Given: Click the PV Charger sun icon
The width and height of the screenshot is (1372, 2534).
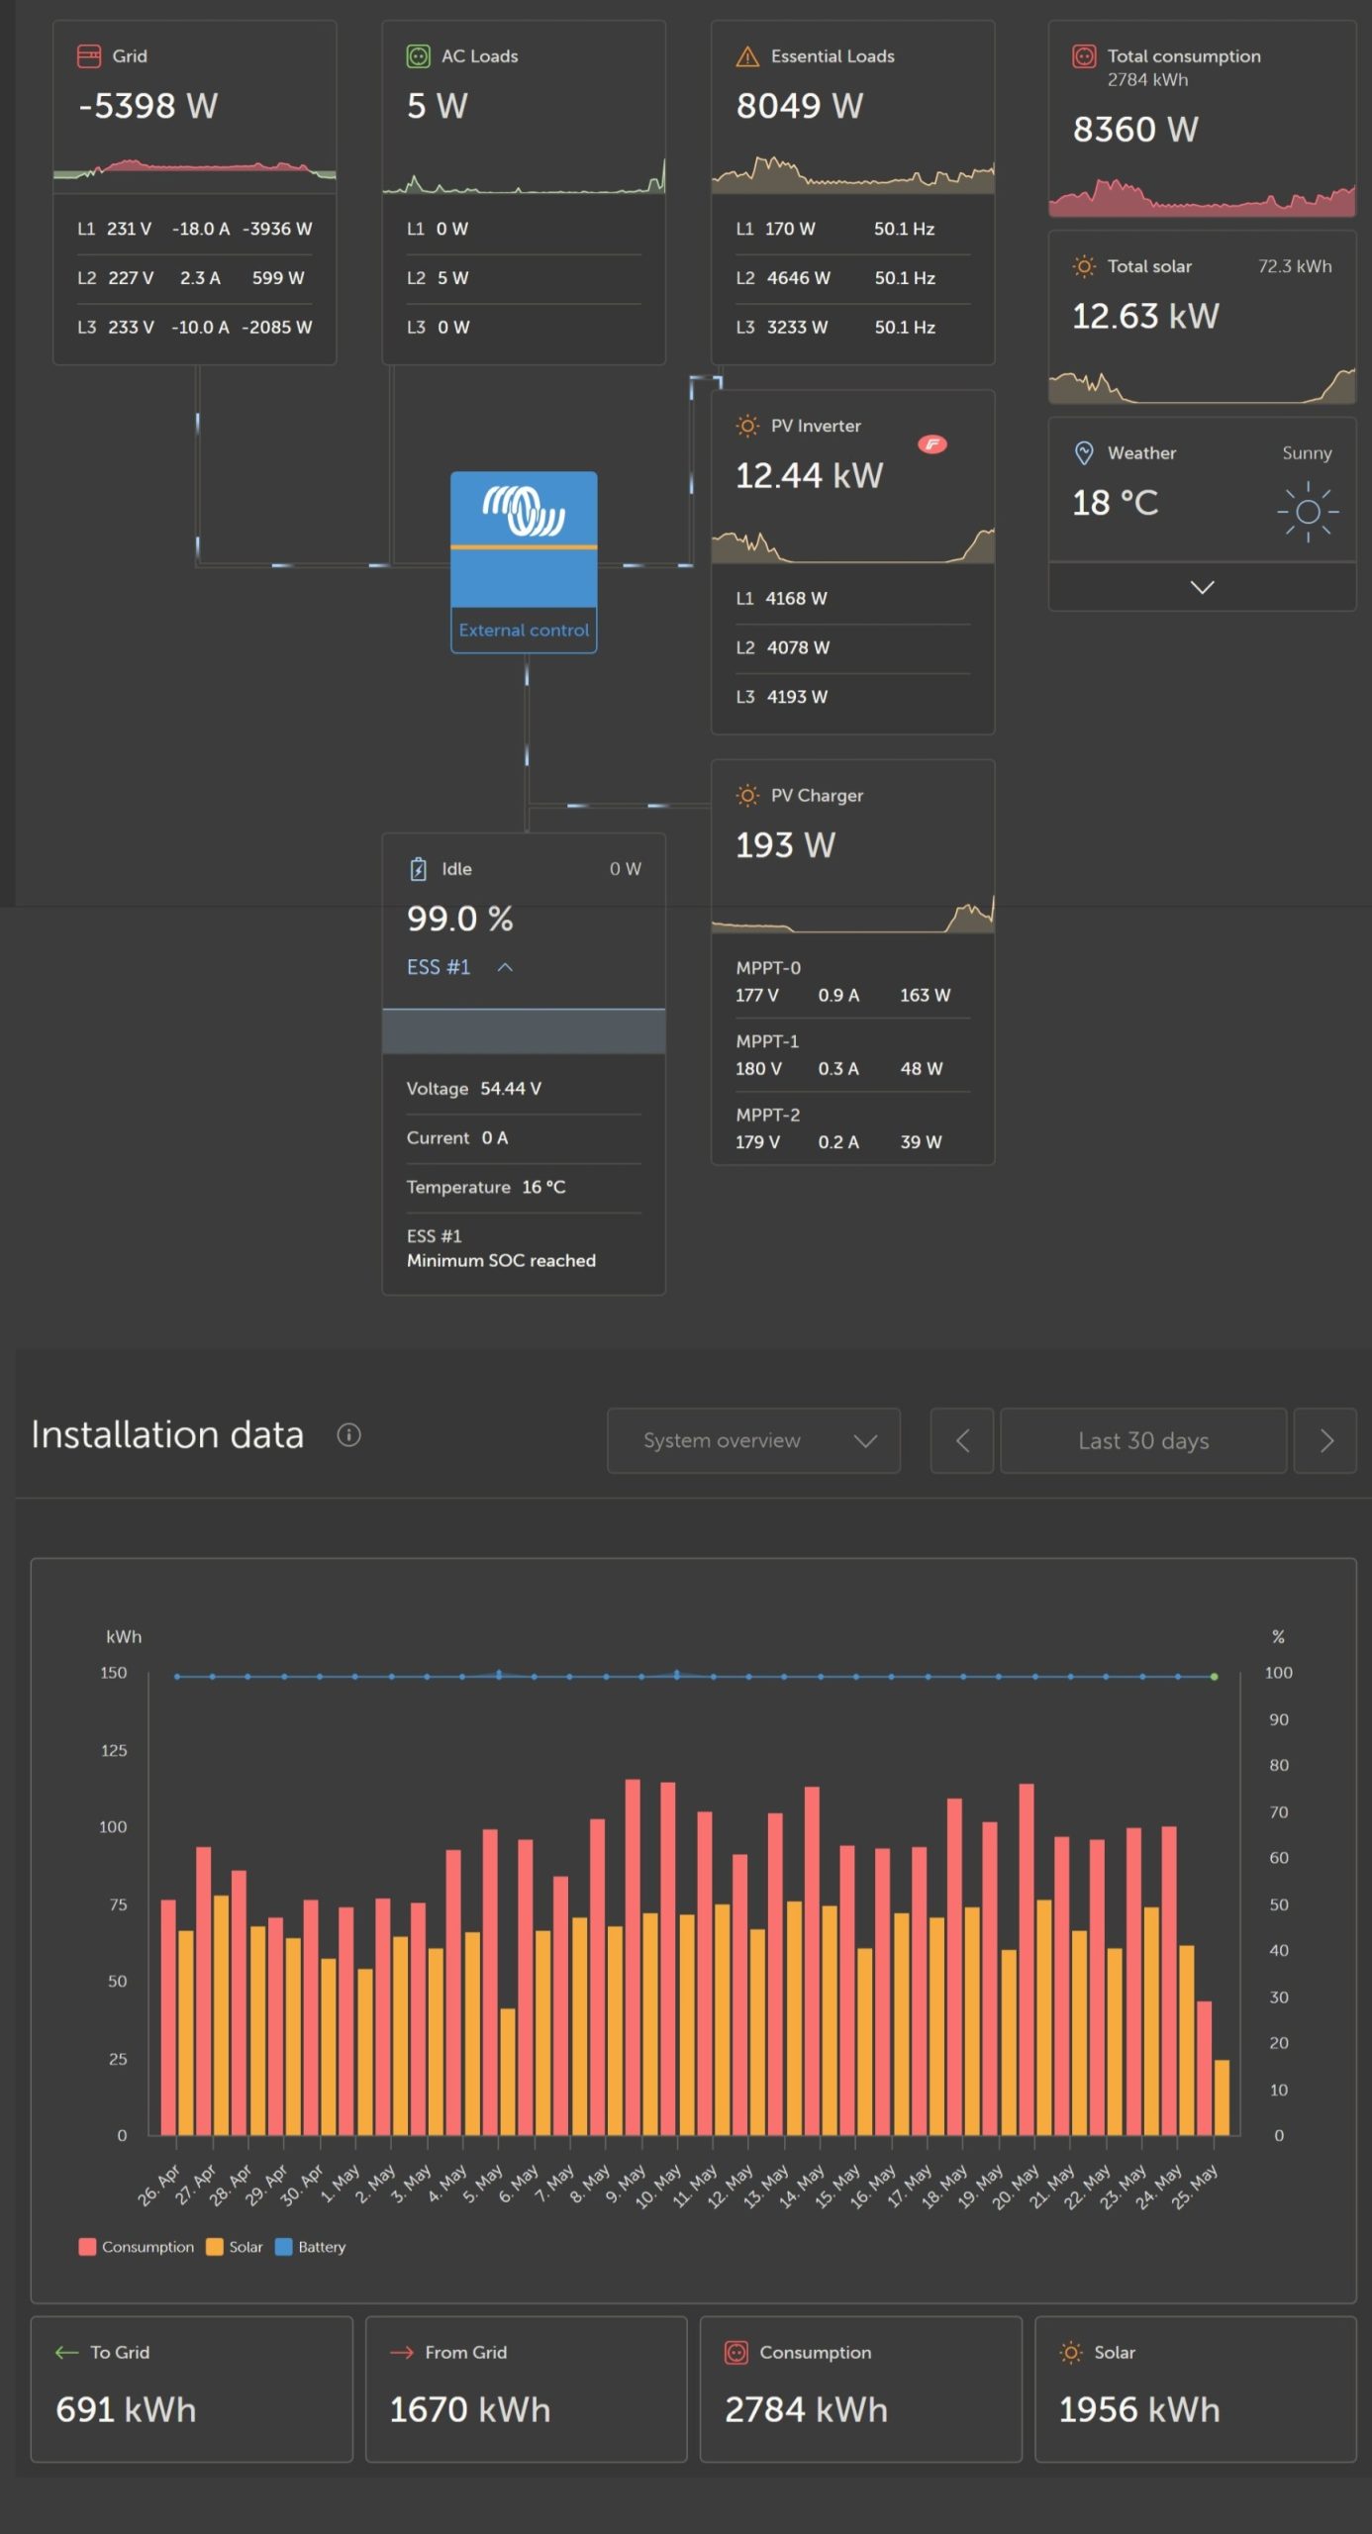Looking at the screenshot, I should click(747, 795).
